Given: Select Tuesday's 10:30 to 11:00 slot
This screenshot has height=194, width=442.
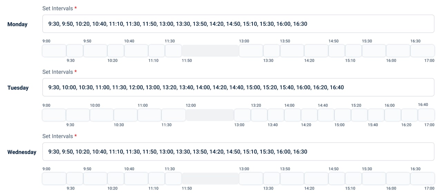Looking at the screenshot, I should (x=125, y=115).
